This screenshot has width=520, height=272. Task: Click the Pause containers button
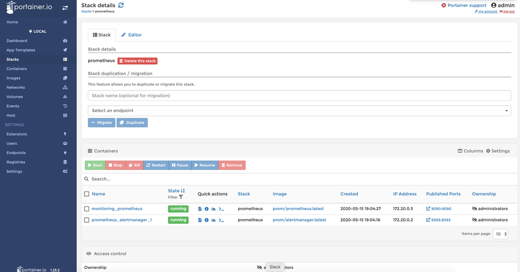click(180, 165)
